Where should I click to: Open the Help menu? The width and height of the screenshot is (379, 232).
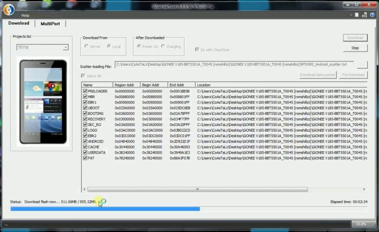(x=25, y=15)
